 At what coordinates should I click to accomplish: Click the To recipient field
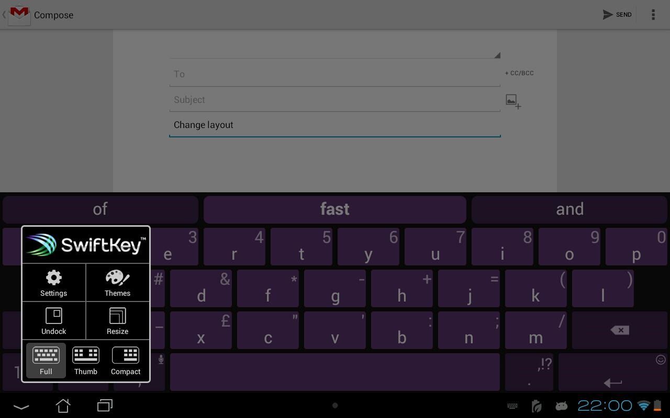(335, 74)
